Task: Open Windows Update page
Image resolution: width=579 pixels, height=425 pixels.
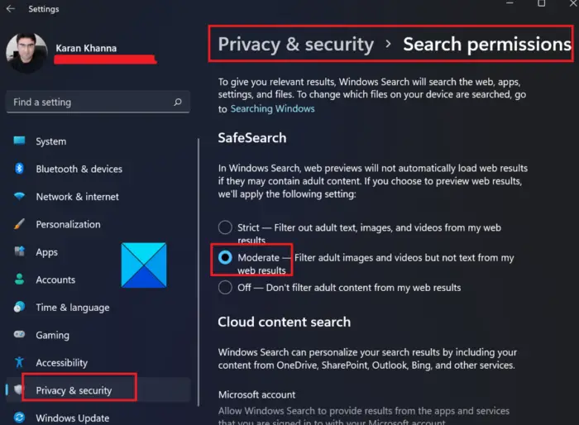Action: click(98, 417)
